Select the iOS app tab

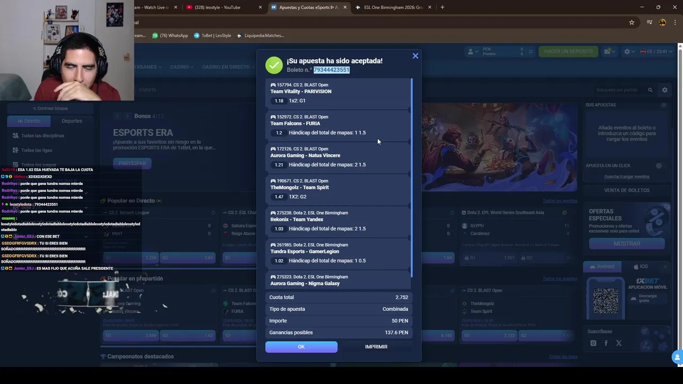point(640,267)
